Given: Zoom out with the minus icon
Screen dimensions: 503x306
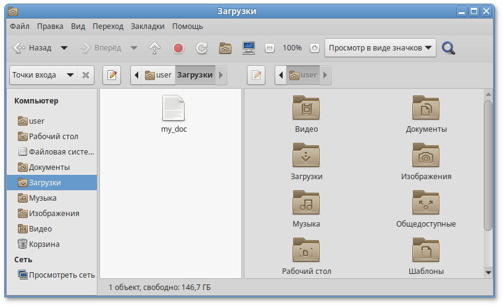Looking at the screenshot, I should click(x=270, y=48).
